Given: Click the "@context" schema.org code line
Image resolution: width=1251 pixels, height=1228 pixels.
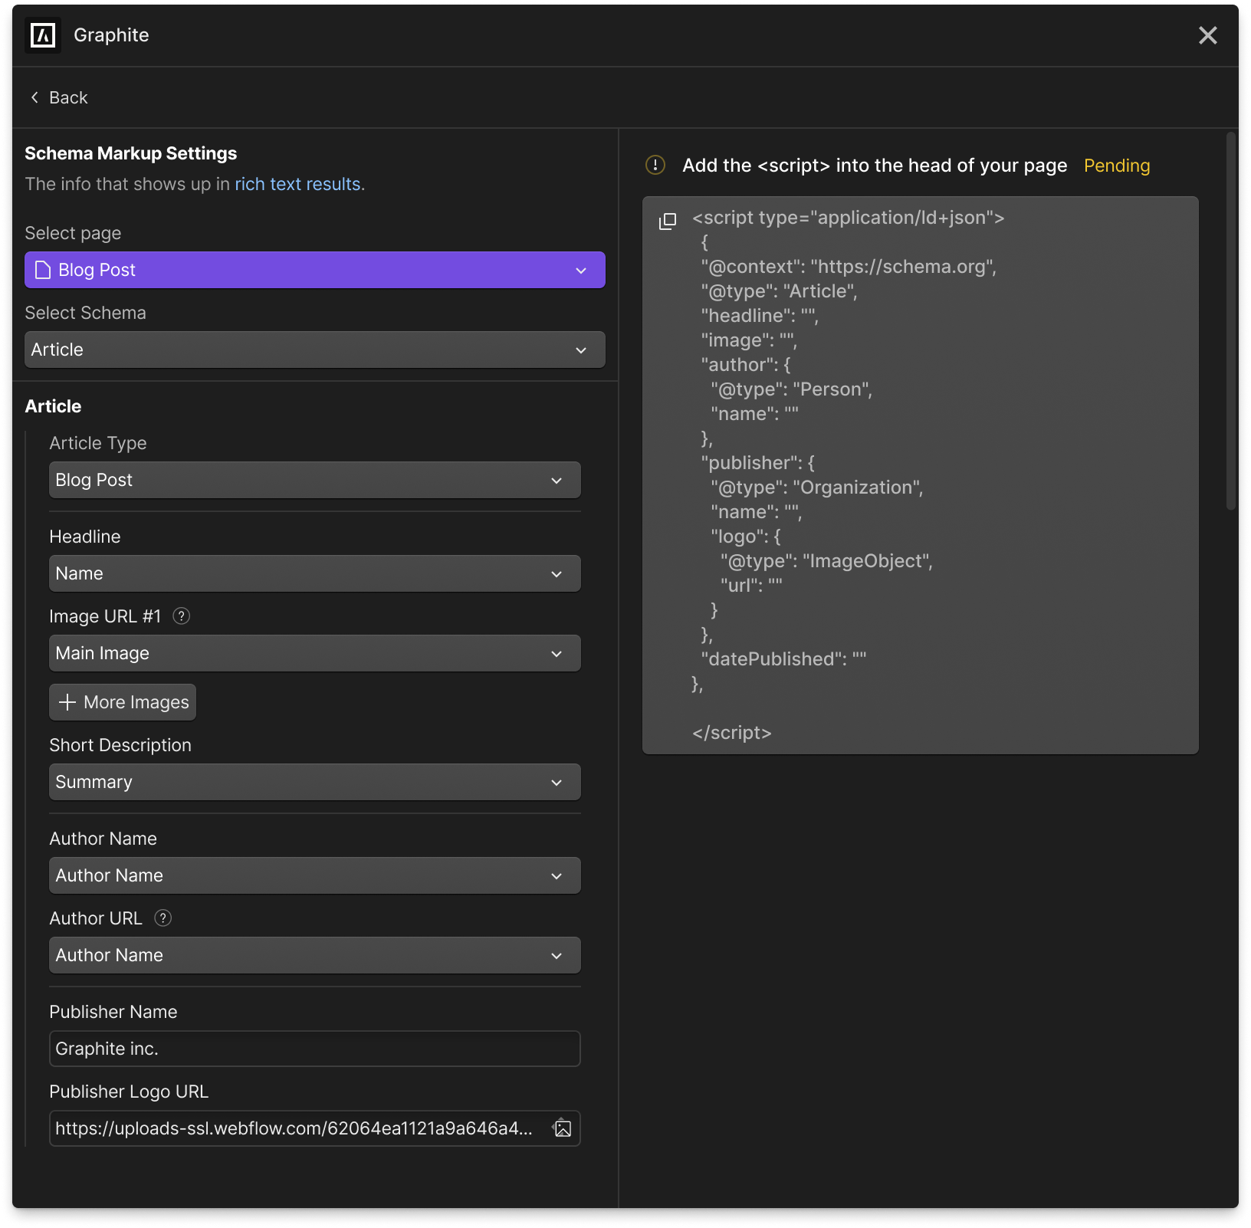Looking at the screenshot, I should click(849, 267).
